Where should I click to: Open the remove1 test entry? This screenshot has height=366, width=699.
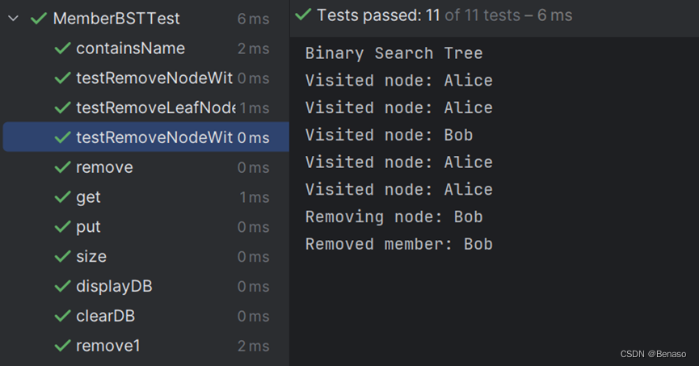point(145,346)
